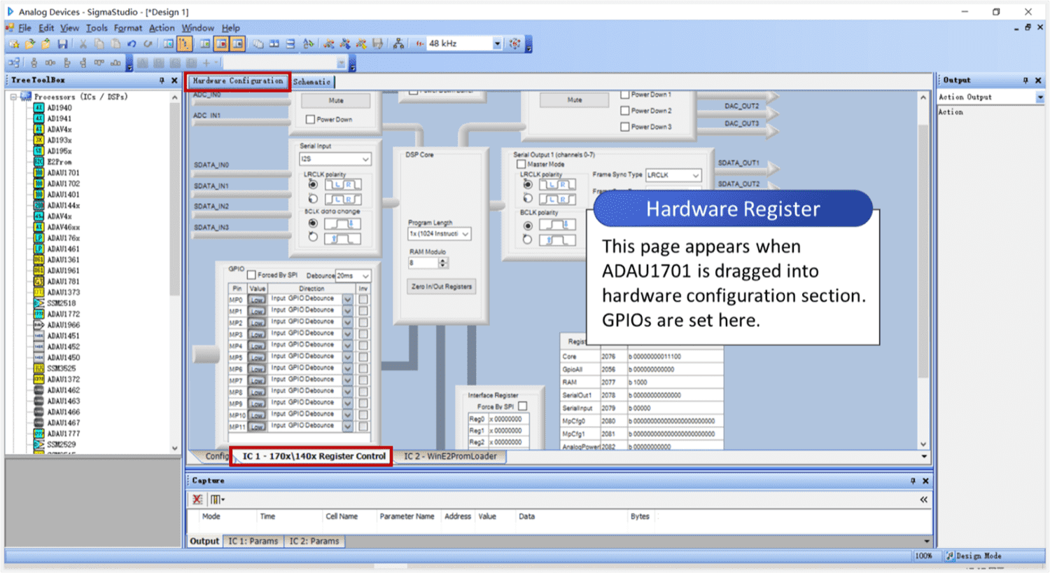Collapse capture panel with double chevron
Screen dimensions: 1050x573
(x=923, y=499)
